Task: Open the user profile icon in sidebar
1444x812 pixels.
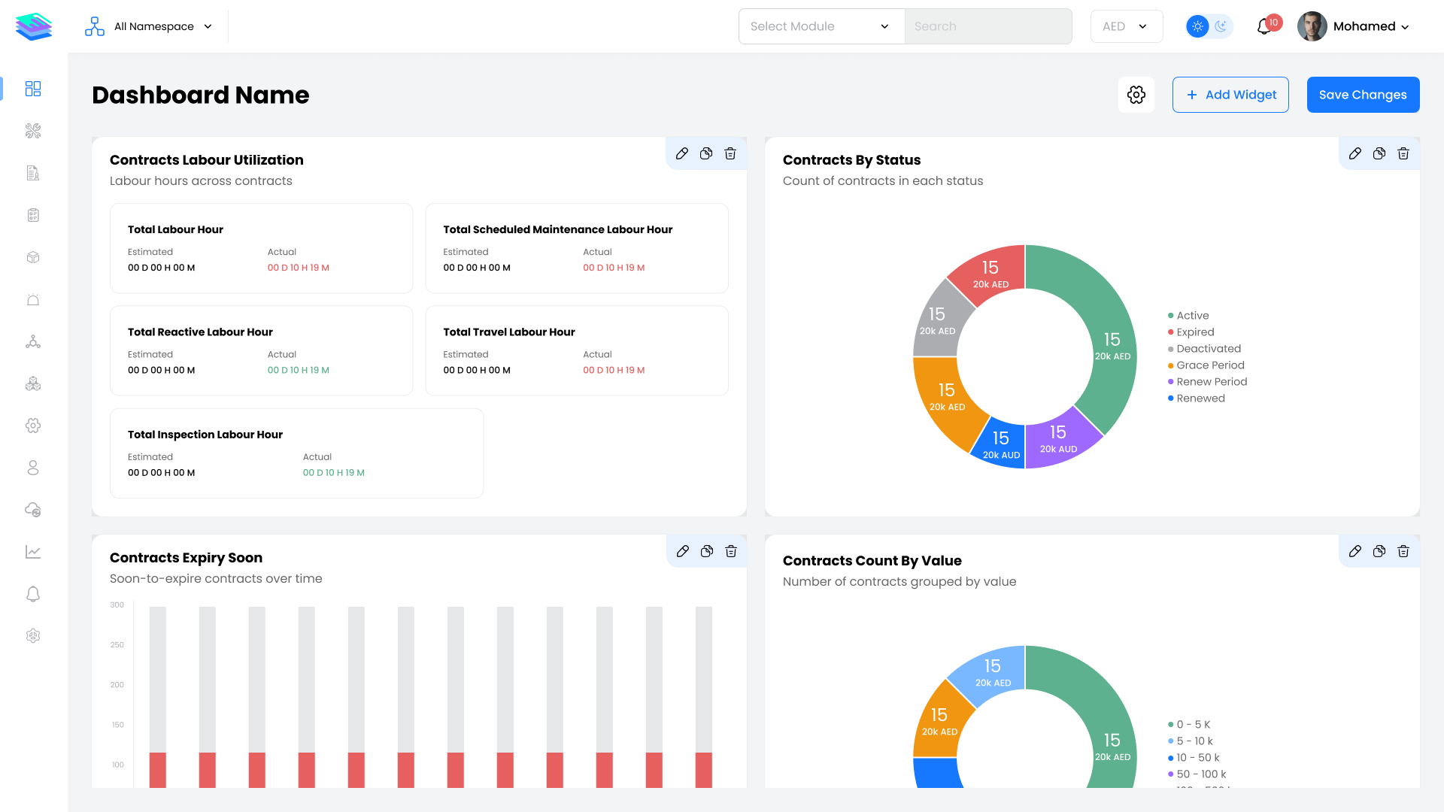Action: tap(33, 468)
